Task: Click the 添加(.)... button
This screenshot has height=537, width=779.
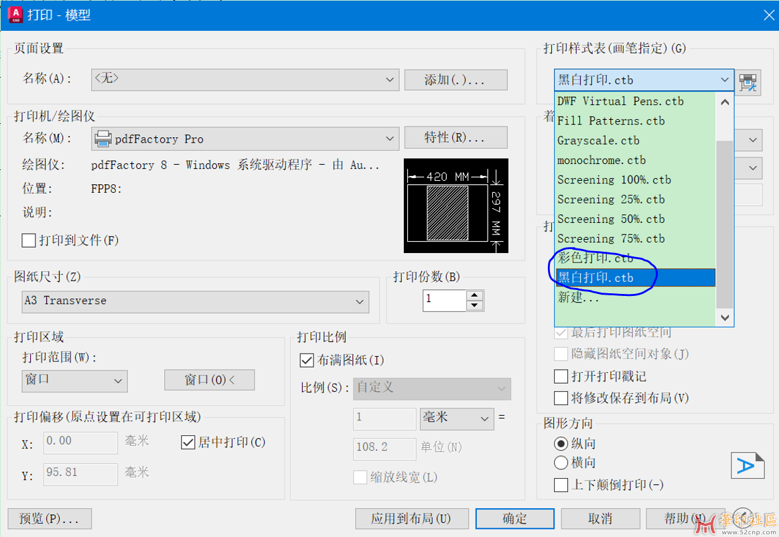Action: 455,80
